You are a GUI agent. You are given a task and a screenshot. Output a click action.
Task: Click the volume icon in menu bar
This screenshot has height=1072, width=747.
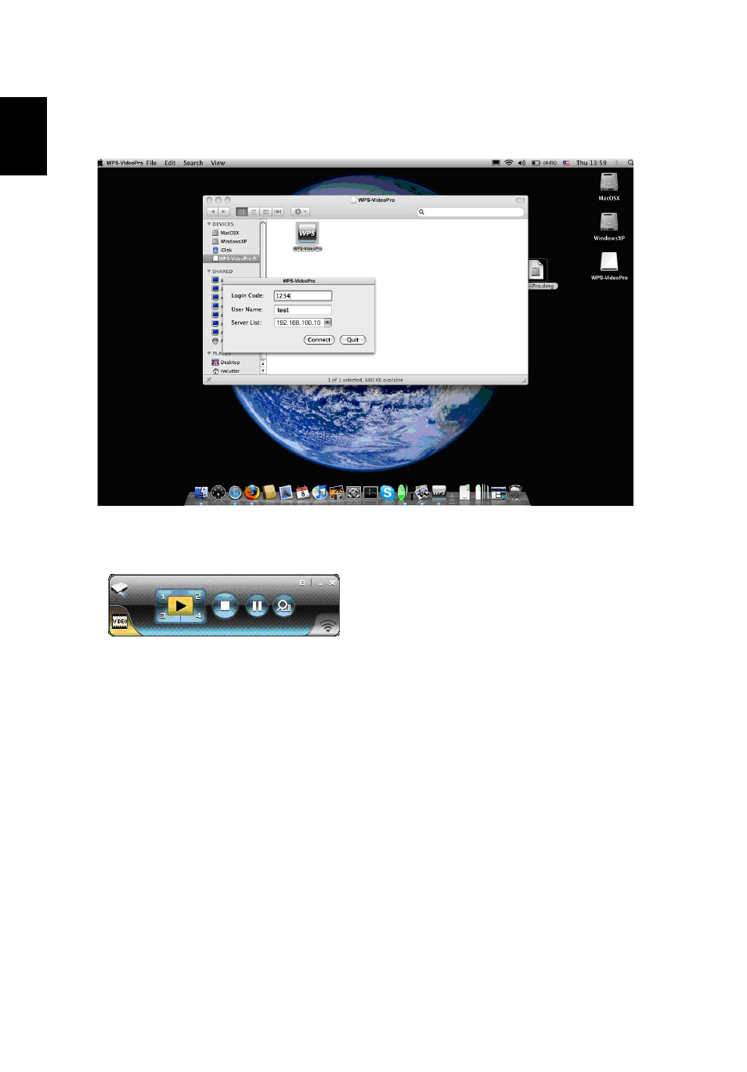coord(521,163)
